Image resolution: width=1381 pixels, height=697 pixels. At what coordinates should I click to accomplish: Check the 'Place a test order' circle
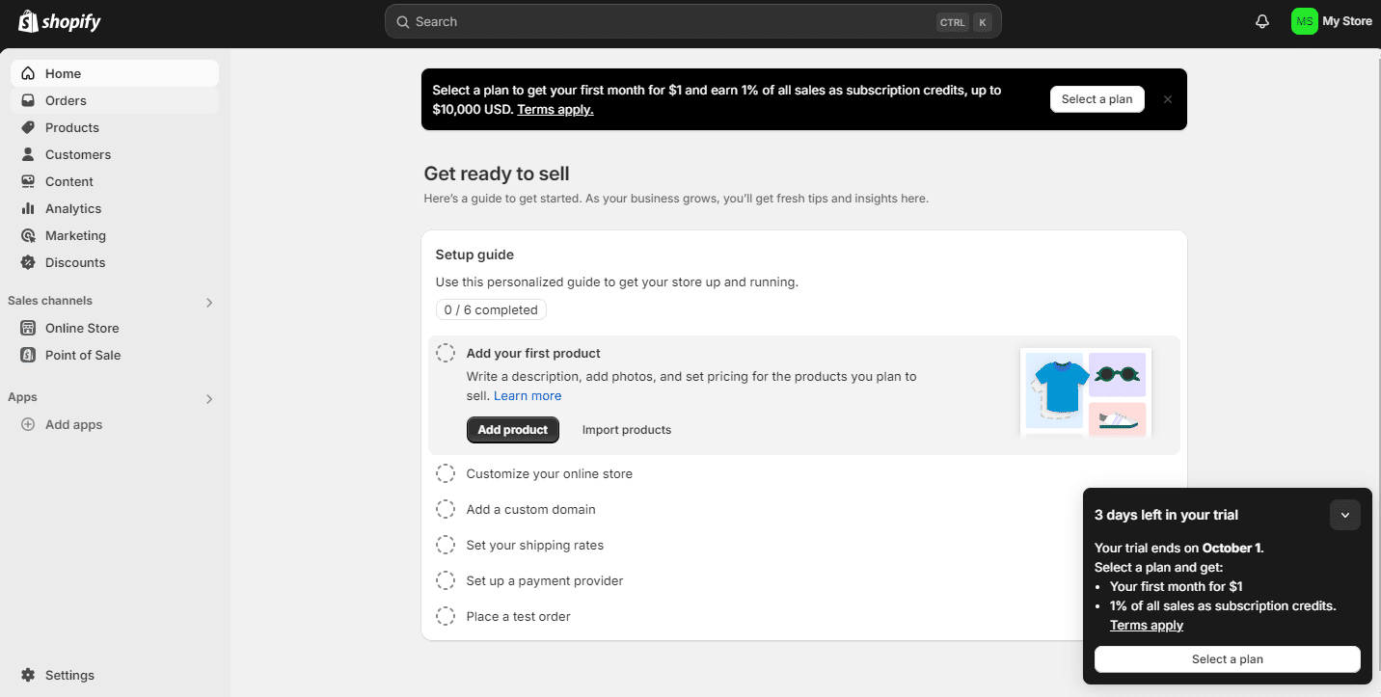[x=446, y=616]
